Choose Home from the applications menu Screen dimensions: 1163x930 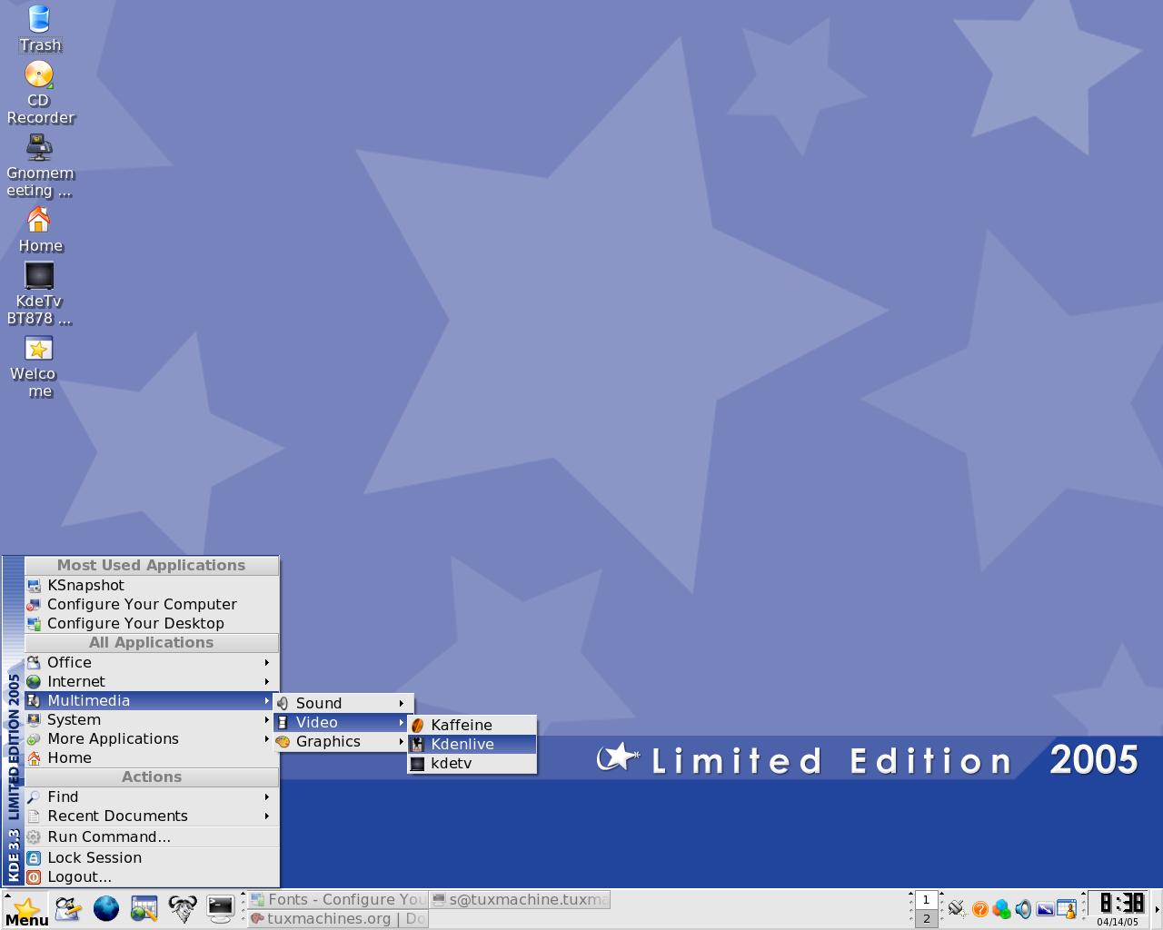point(152,757)
